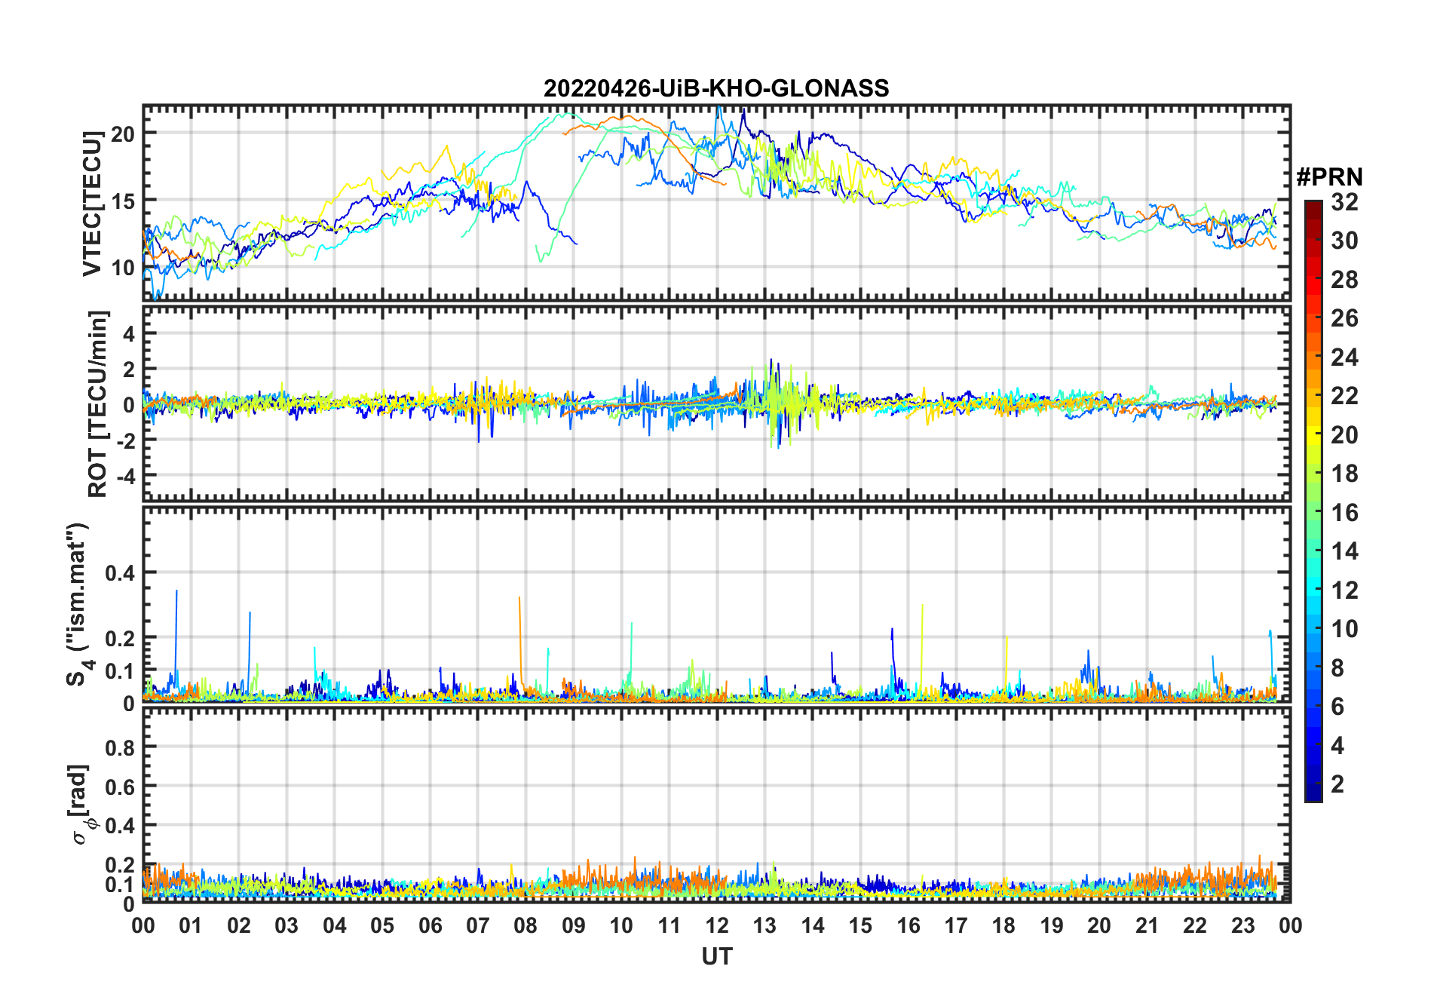
Task: Click x-axis tick label 09
Action: tap(574, 925)
